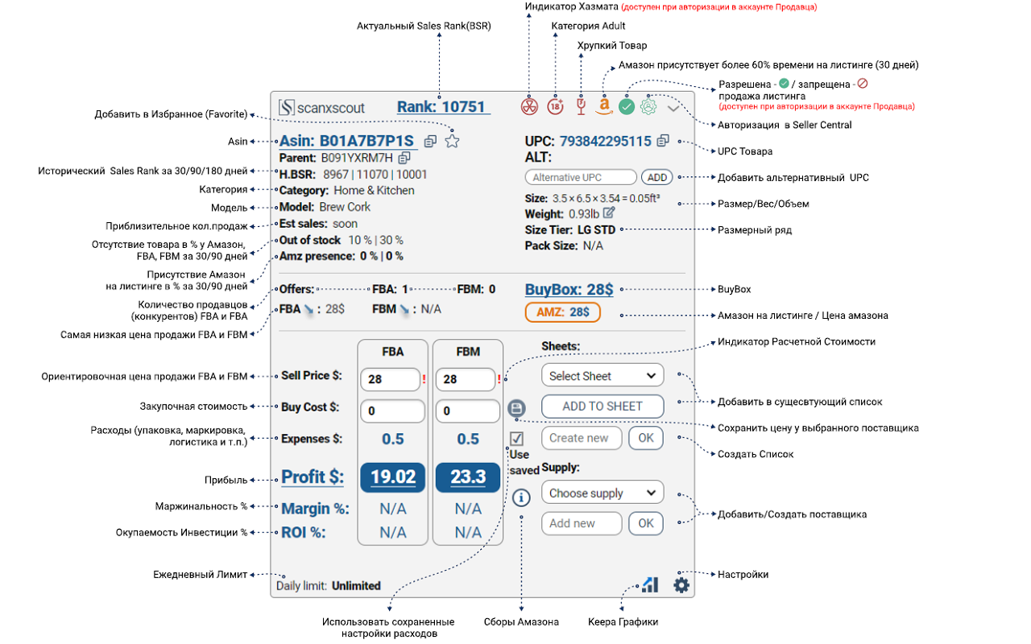Click the AMZ 28$ price badge

point(562,312)
